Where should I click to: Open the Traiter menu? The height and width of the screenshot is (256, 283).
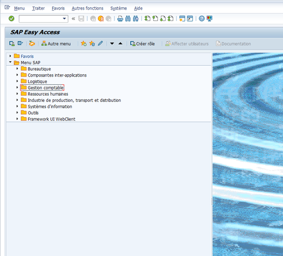[38, 8]
